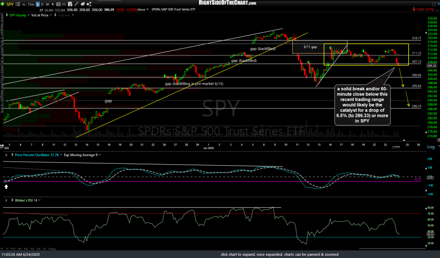
Task: Click the last price 306.39
Action: [x=109, y=10]
